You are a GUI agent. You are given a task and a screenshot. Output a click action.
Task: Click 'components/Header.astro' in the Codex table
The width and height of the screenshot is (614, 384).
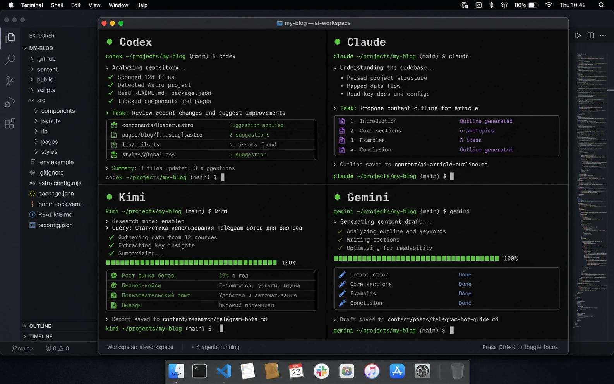tap(158, 125)
